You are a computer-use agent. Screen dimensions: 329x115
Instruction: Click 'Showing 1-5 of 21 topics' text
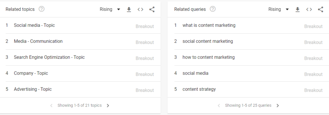(x=80, y=106)
